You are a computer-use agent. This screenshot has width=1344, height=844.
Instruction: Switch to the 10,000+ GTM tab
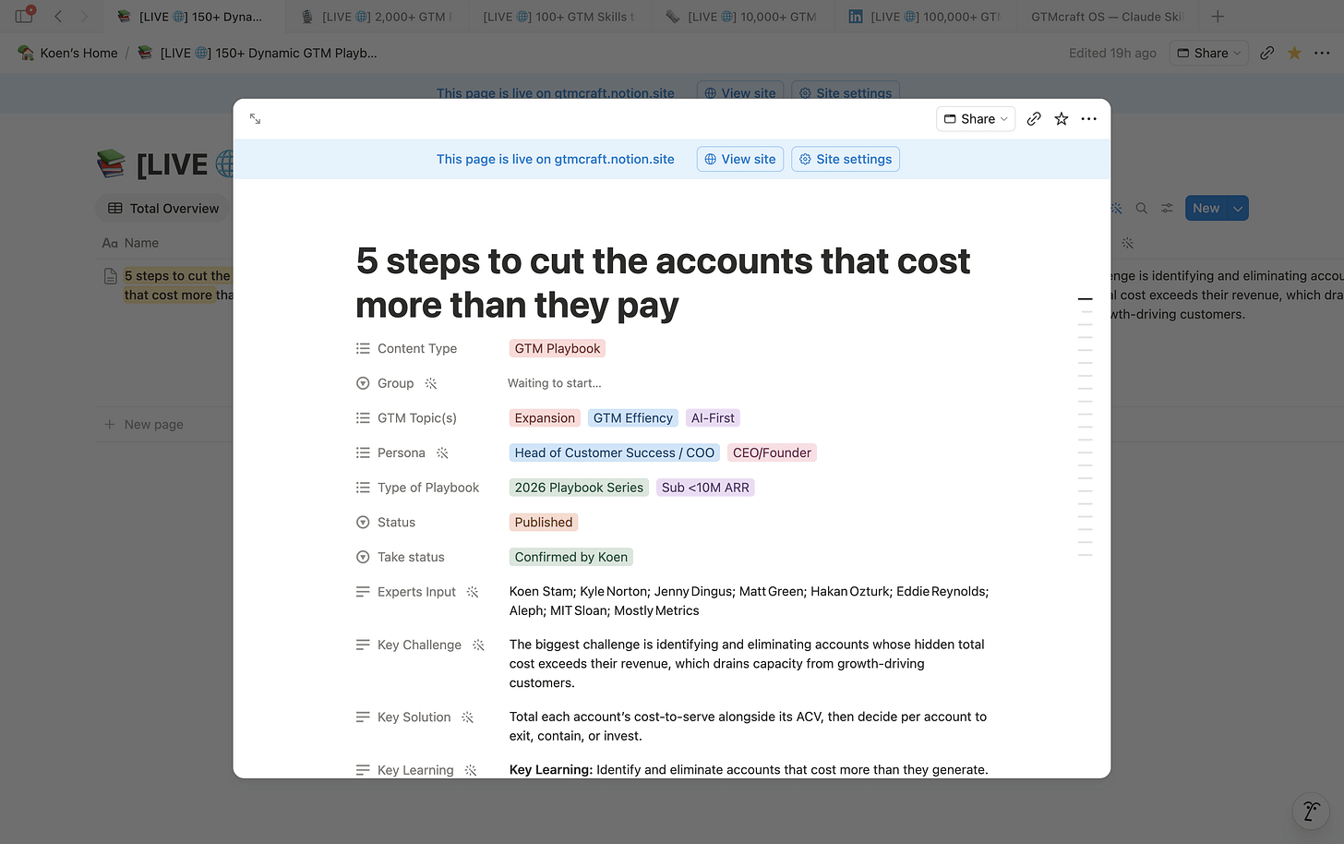tap(741, 17)
